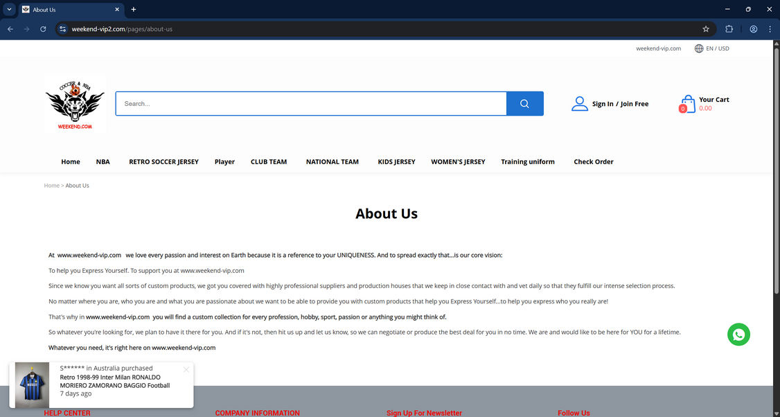The image size is (780, 417).
Task: Bookmark this page with the star icon
Action: pyautogui.click(x=705, y=29)
